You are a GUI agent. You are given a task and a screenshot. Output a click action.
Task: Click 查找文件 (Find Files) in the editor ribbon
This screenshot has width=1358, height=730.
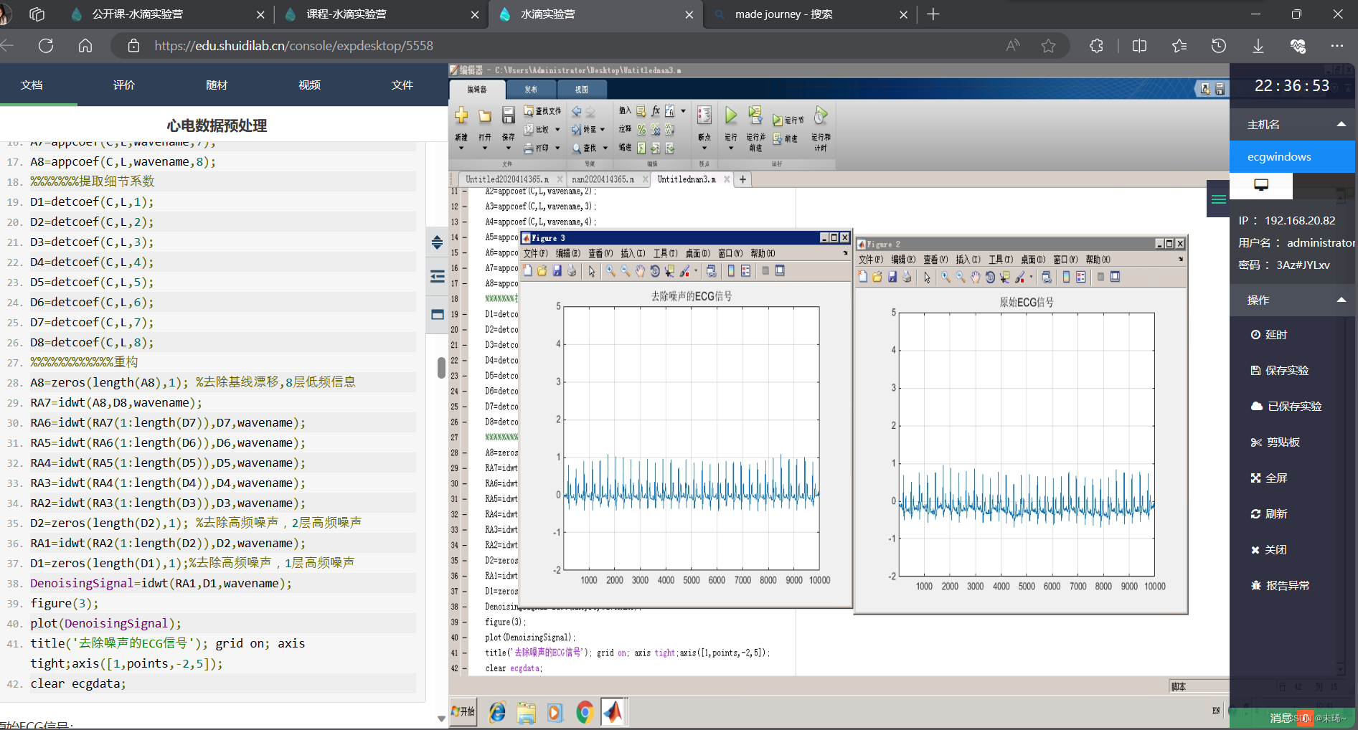tap(542, 110)
